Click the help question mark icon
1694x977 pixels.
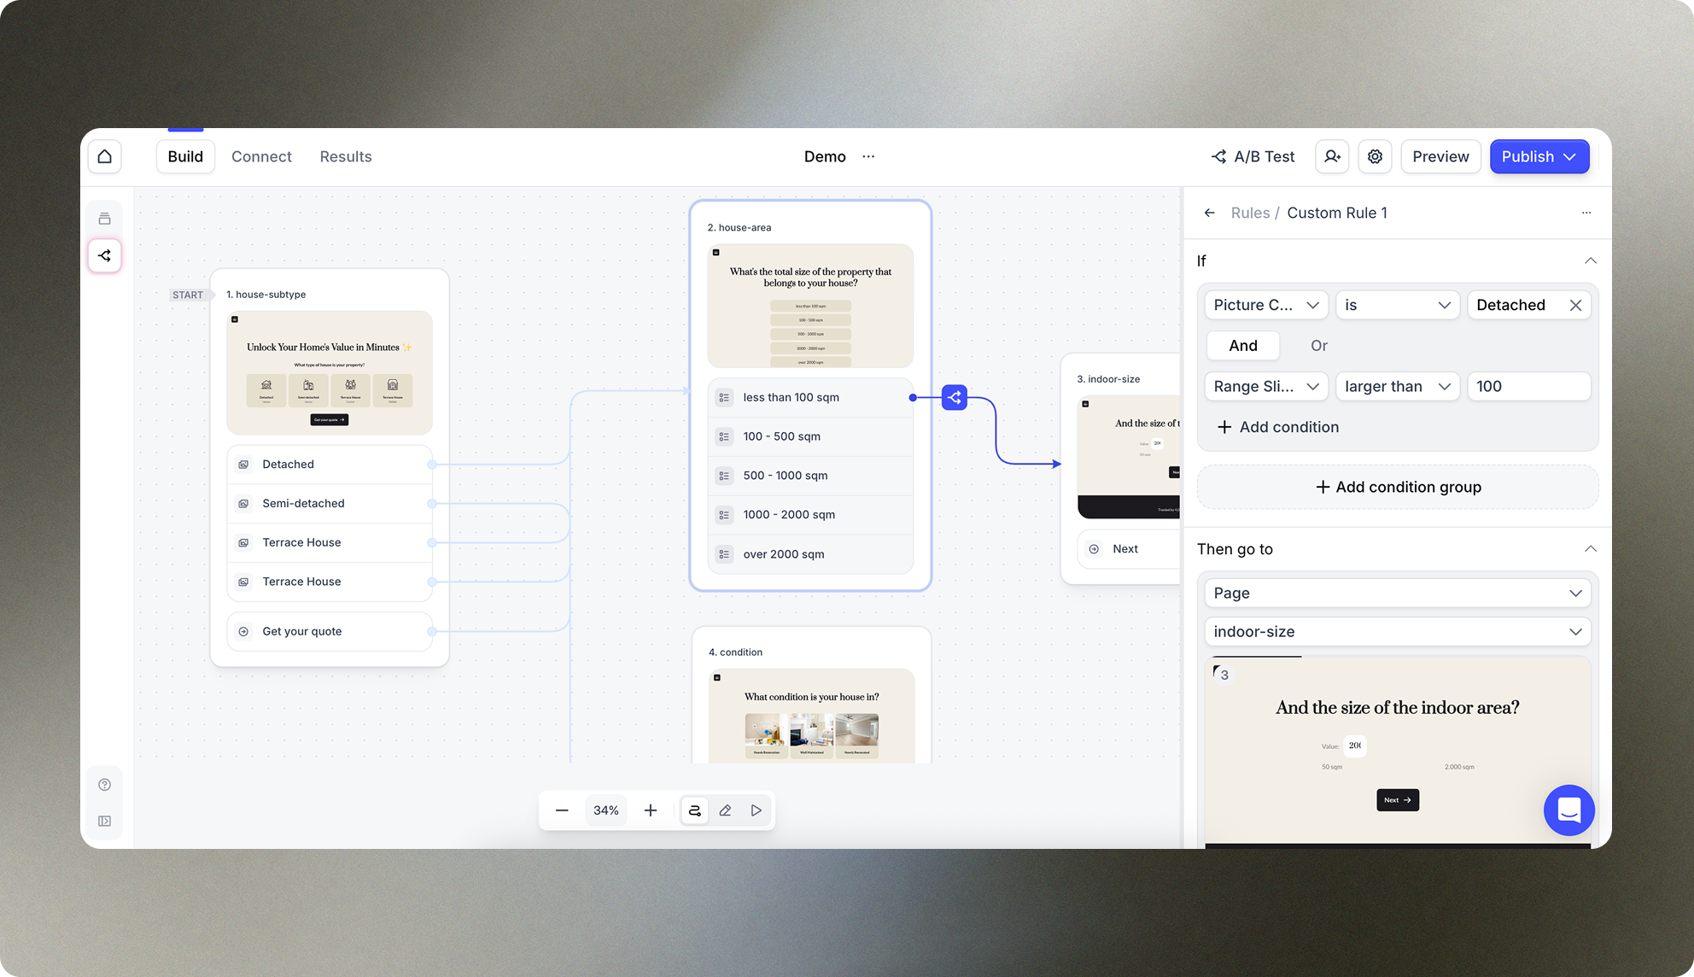pyautogui.click(x=105, y=785)
